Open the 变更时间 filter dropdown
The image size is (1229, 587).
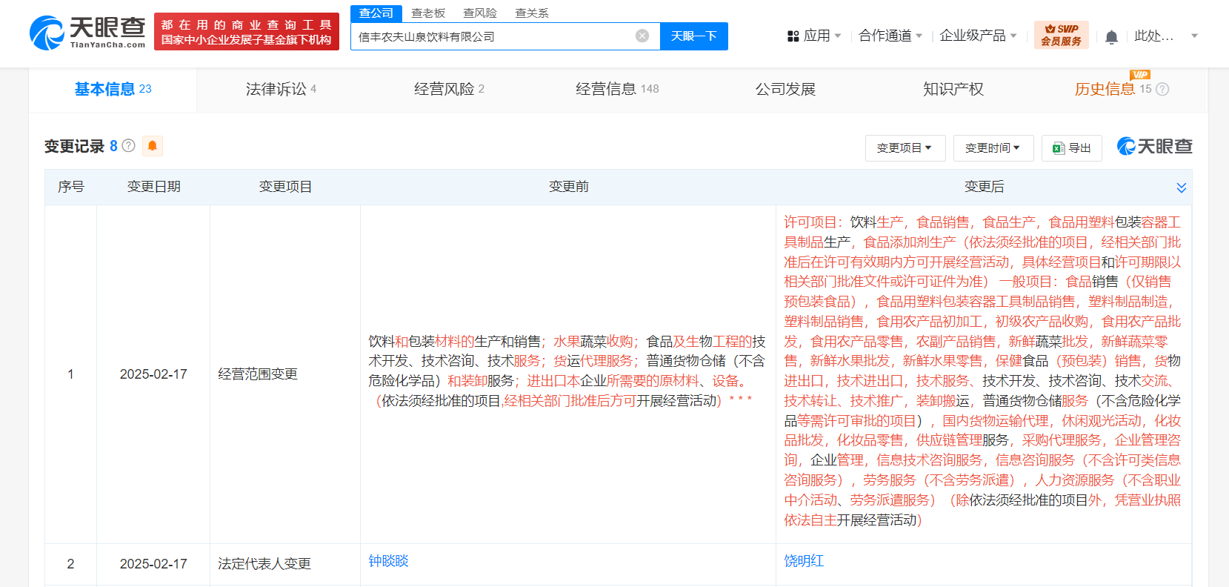[993, 148]
